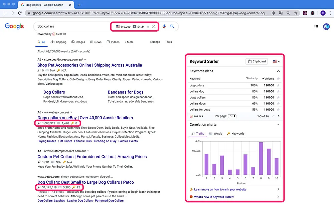
Task: Show the Words correlation chart tab
Action: pyautogui.click(x=215, y=133)
